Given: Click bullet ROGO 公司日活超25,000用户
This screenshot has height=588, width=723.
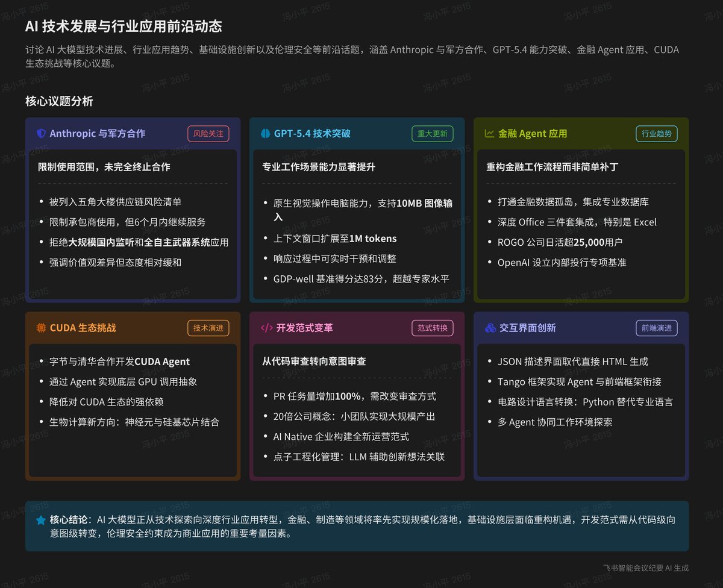Looking at the screenshot, I should click(x=560, y=242).
